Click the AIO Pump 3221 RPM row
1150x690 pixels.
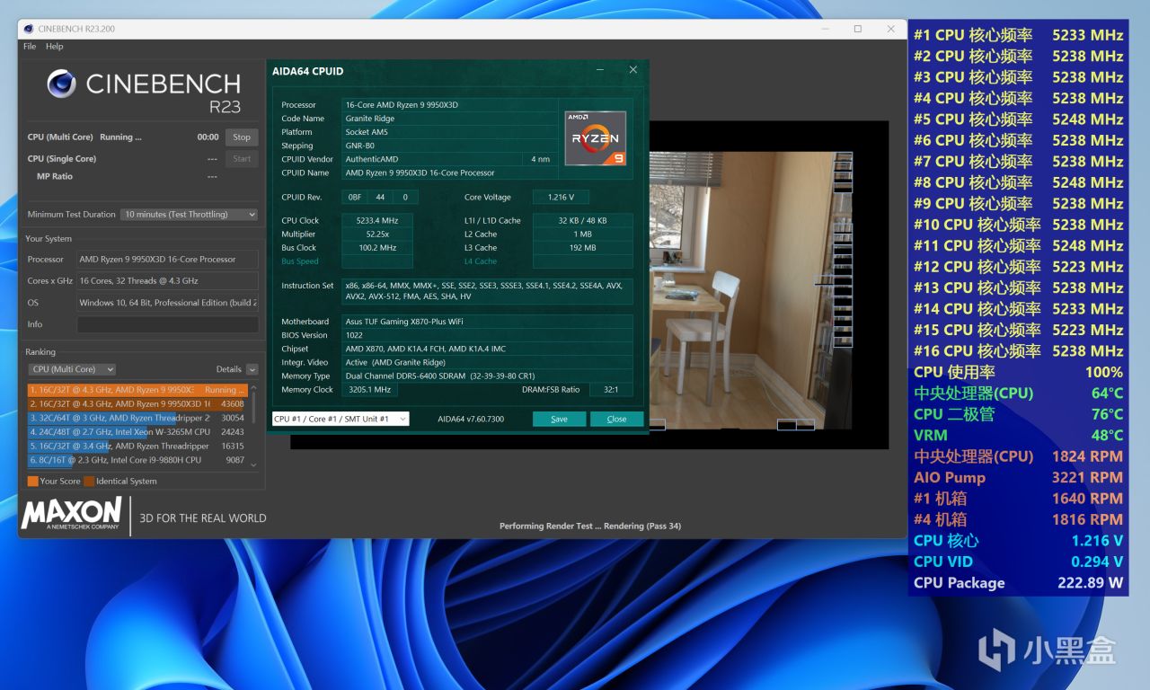pos(1019,478)
